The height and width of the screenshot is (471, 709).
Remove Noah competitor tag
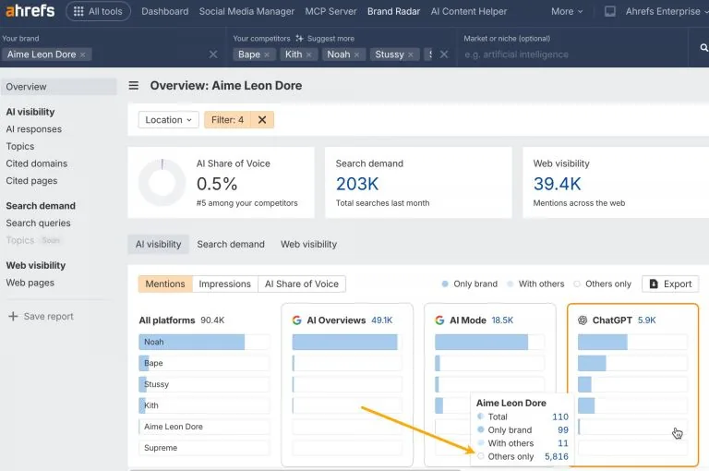(356, 54)
